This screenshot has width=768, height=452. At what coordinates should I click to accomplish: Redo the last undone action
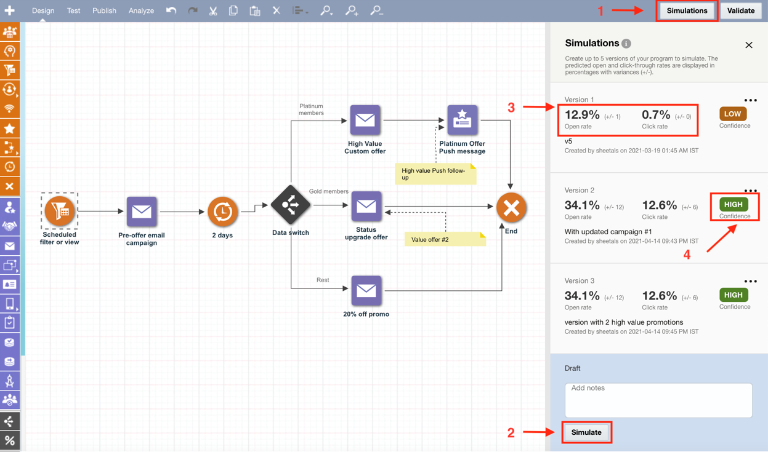click(192, 10)
